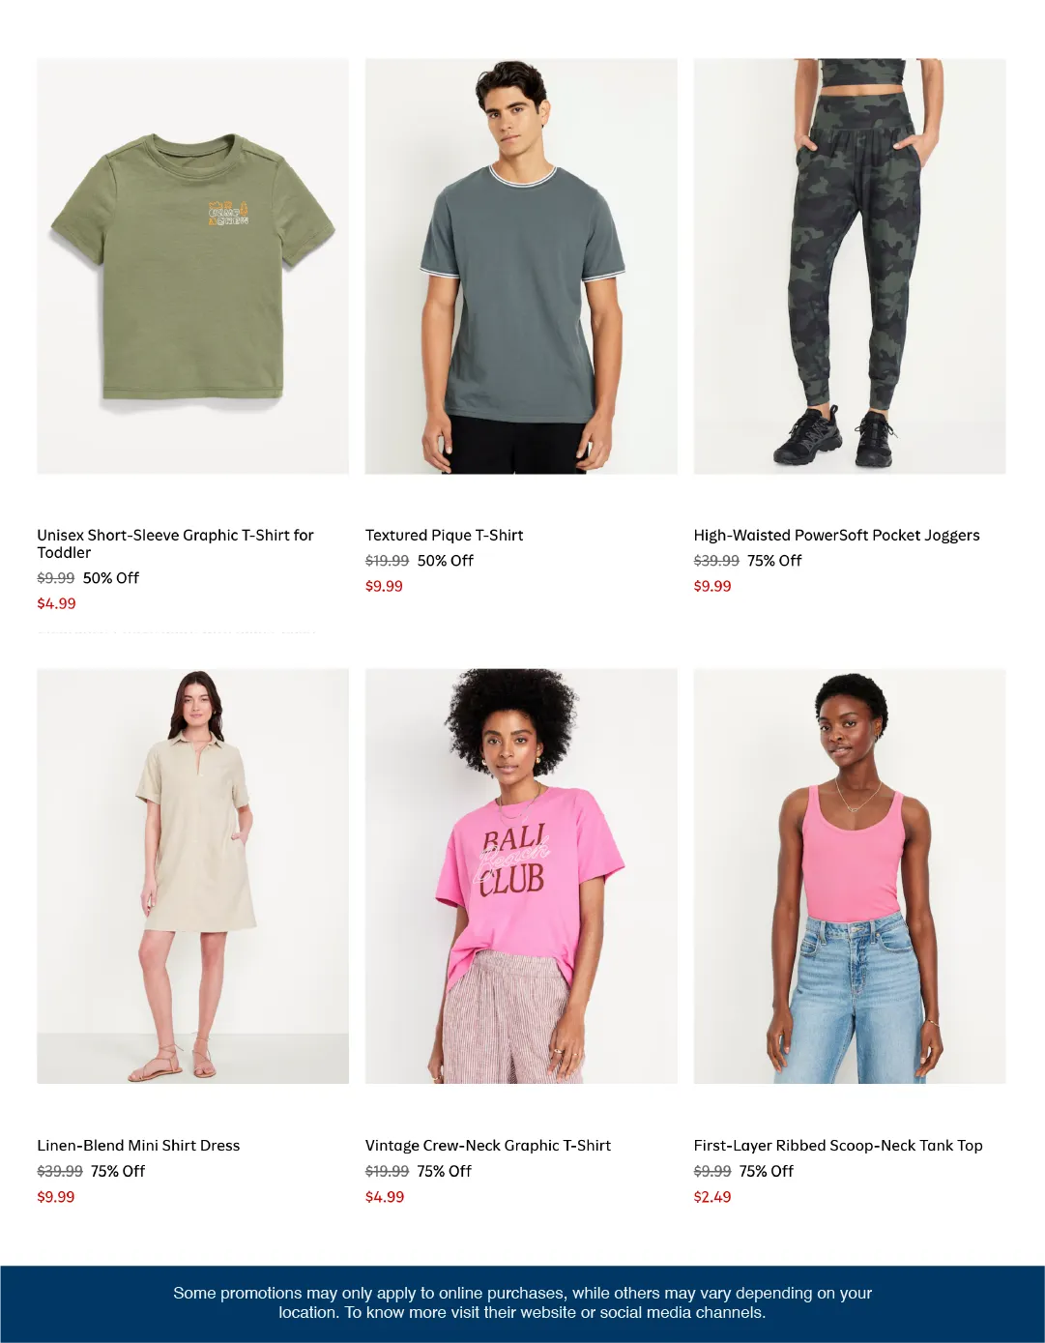
Task: Select the $2.49 tank top sale price
Action: pyautogui.click(x=712, y=1197)
